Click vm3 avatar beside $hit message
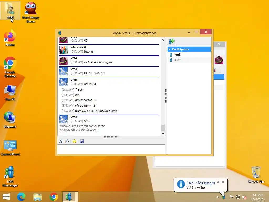Screen dimensions: 269x202 pyautogui.click(x=63, y=119)
